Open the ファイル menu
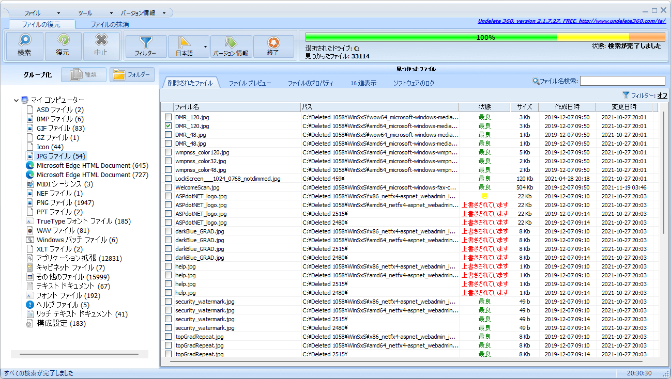 click(x=33, y=13)
